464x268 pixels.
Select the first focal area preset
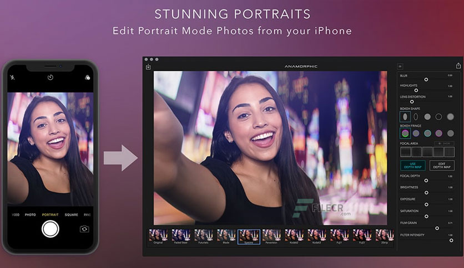[405, 152]
